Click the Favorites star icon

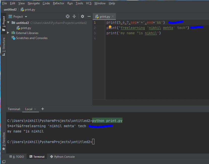(x=4, y=149)
